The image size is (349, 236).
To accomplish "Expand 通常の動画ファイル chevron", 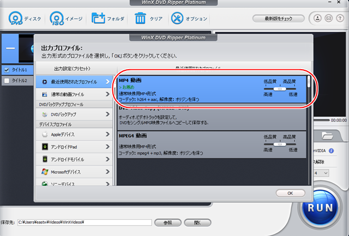I will [x=107, y=94].
